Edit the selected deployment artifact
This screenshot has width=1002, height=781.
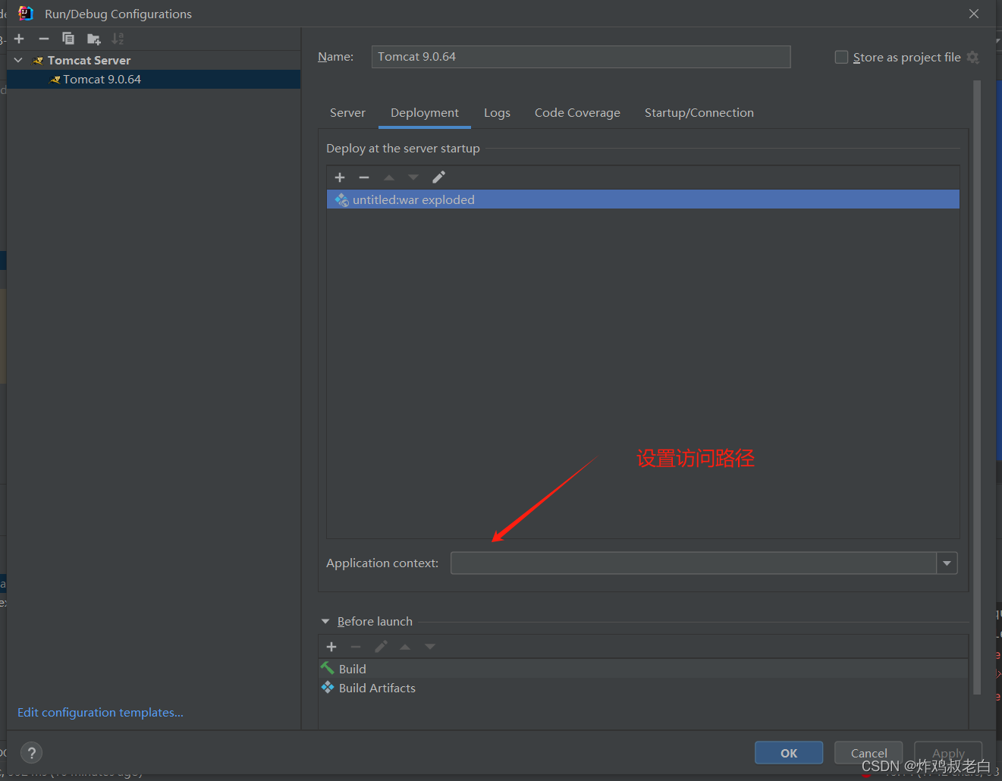[x=438, y=177]
